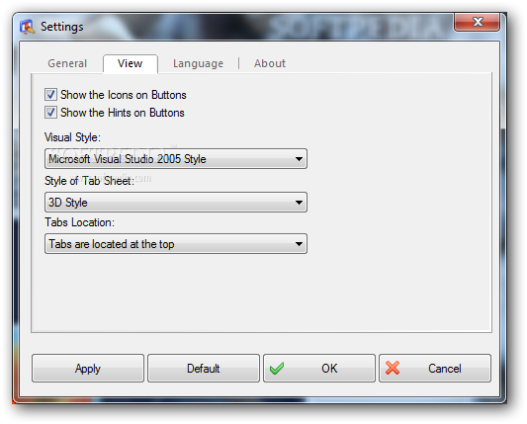Open the Visual Style dropdown

(176, 158)
